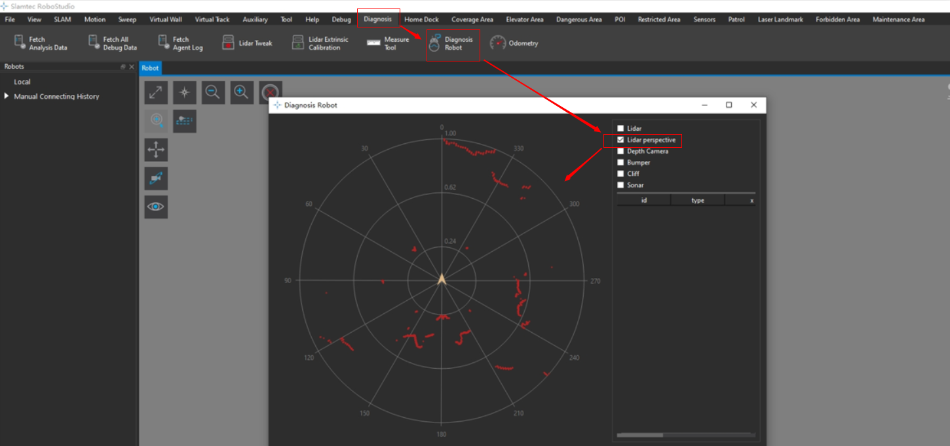This screenshot has height=446, width=950.
Task: Open the Maintenance Area tab
Action: tap(899, 20)
